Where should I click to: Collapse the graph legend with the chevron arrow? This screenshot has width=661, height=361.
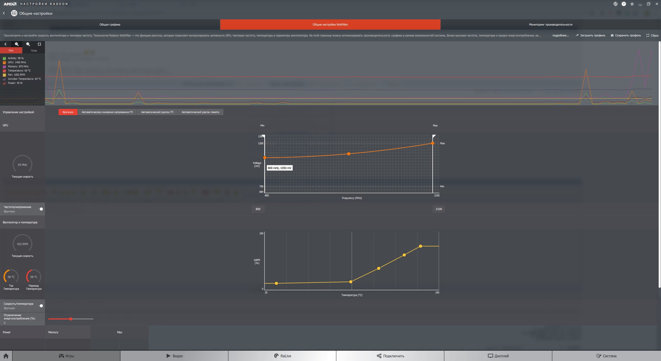[x=5, y=44]
